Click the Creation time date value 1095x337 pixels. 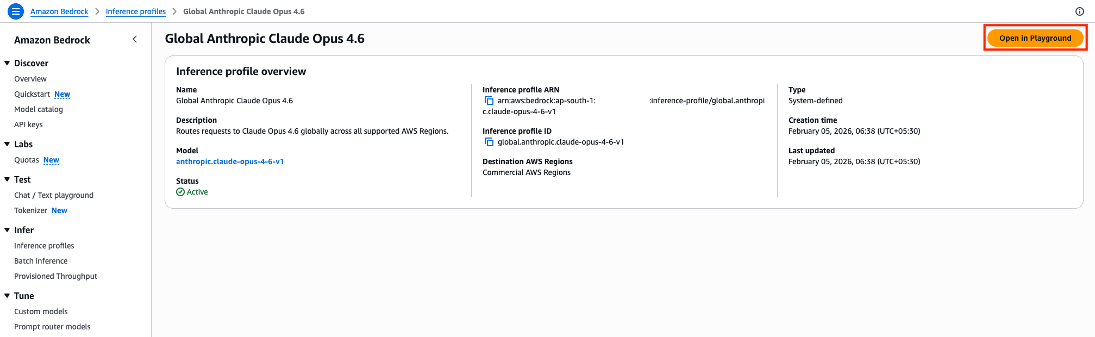(854, 131)
